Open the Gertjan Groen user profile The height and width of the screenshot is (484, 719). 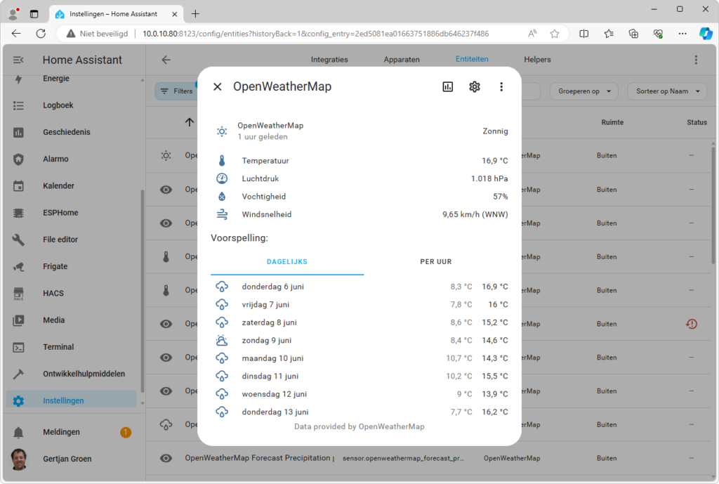(x=67, y=459)
